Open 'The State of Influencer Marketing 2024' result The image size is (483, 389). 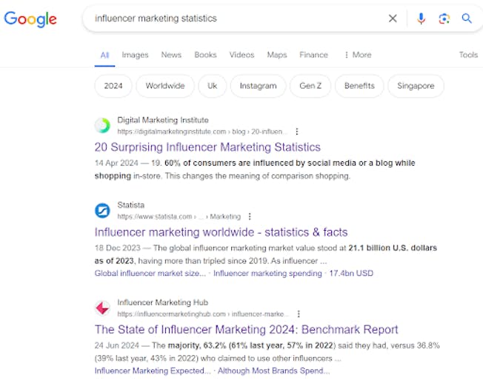[246, 329]
